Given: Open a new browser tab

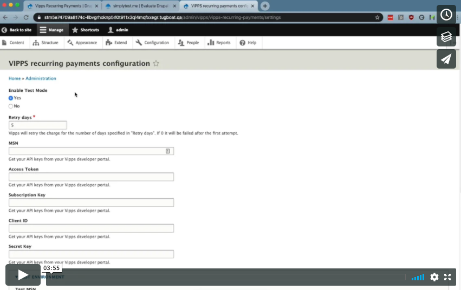Looking at the screenshot, I should click(x=265, y=6).
